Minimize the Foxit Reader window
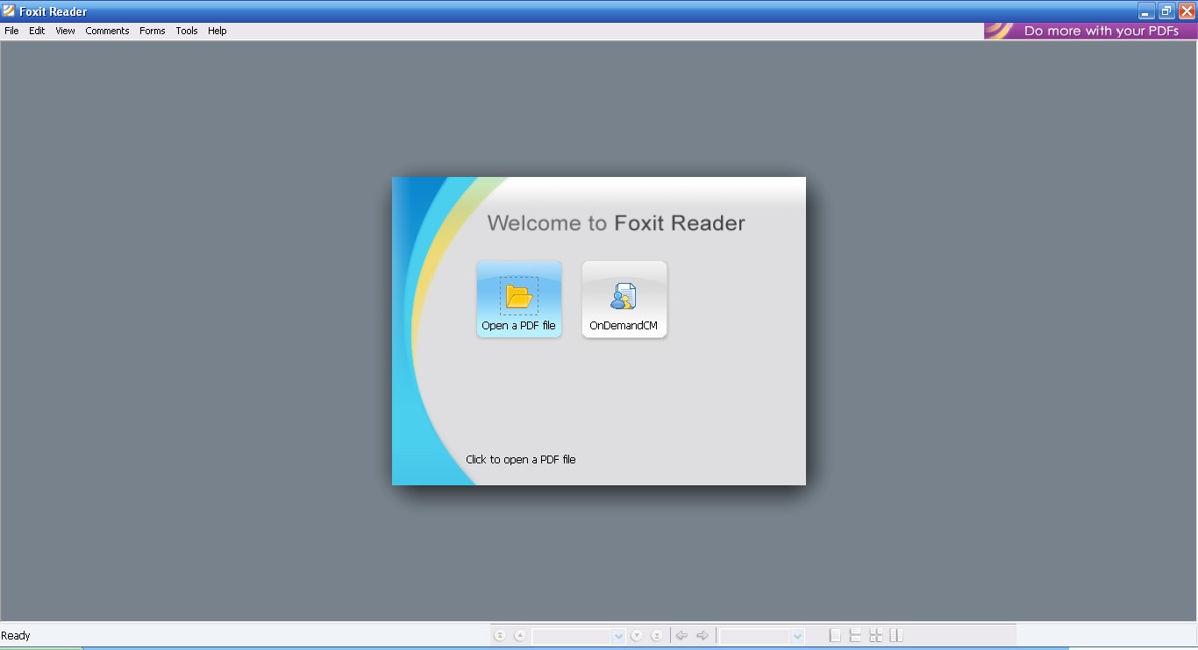This screenshot has width=1198, height=650. click(1146, 11)
